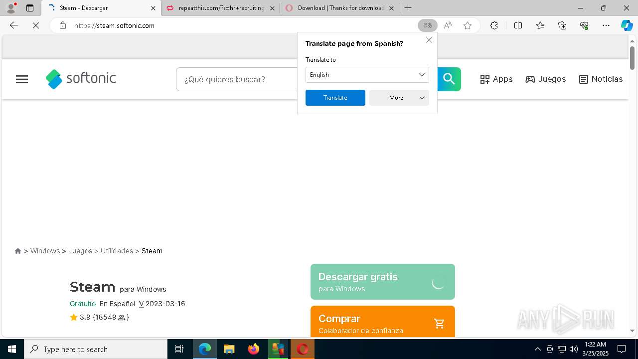
Task: Click the Windows taskbar search box
Action: [x=96, y=349]
